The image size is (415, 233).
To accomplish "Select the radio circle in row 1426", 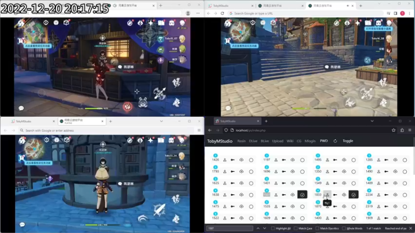I will click(x=251, y=160).
